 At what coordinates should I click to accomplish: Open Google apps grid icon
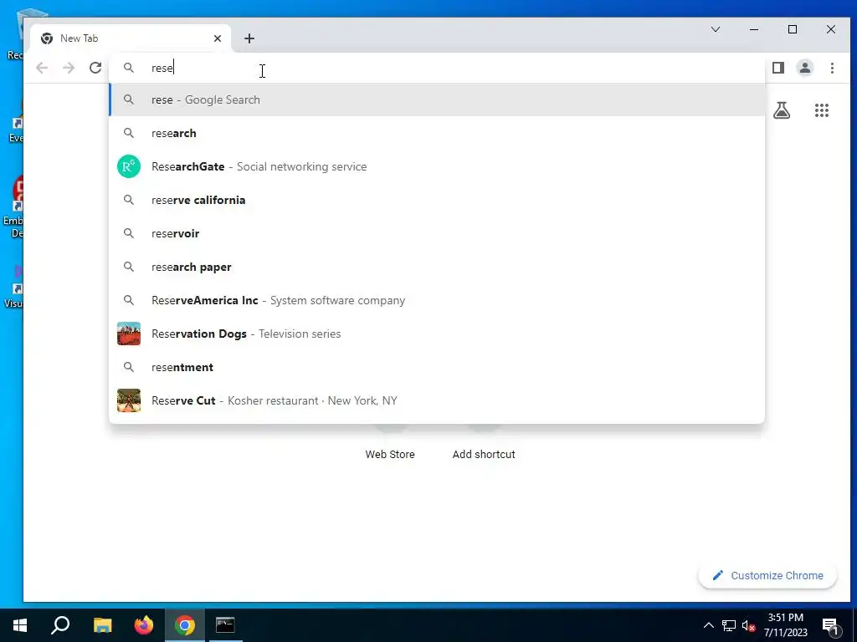[822, 110]
